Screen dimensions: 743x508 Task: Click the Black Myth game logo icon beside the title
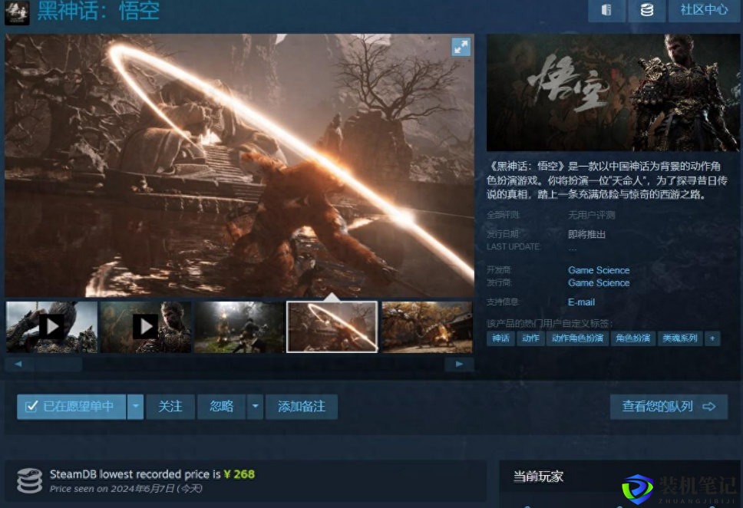tap(17, 12)
